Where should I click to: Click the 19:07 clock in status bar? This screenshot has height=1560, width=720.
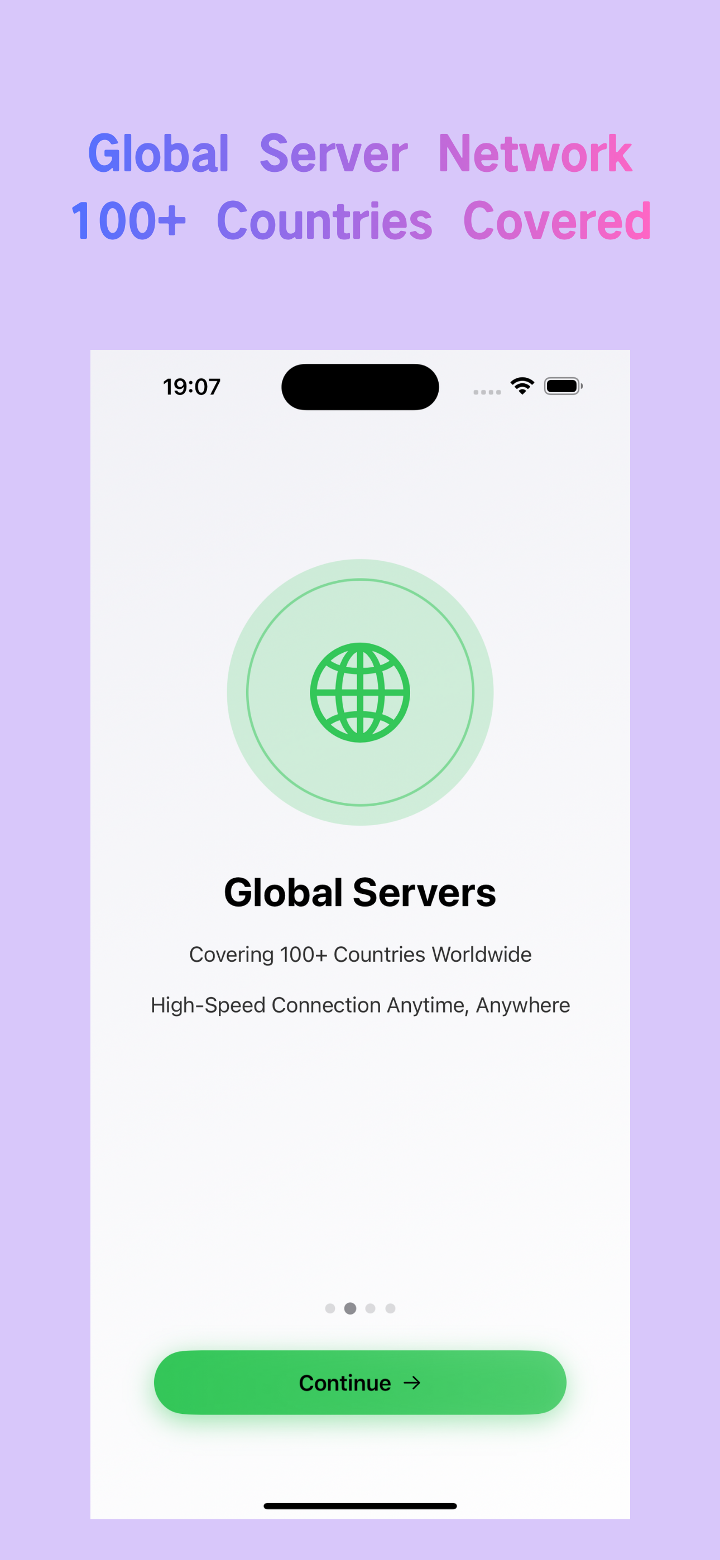click(191, 386)
